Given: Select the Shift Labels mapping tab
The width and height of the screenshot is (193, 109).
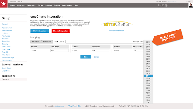Looking at the screenshot, I should (59, 42).
